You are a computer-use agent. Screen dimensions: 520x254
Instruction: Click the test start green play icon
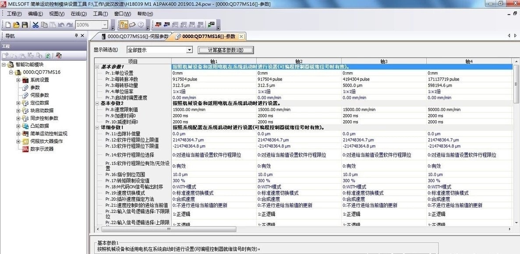click(211, 25)
